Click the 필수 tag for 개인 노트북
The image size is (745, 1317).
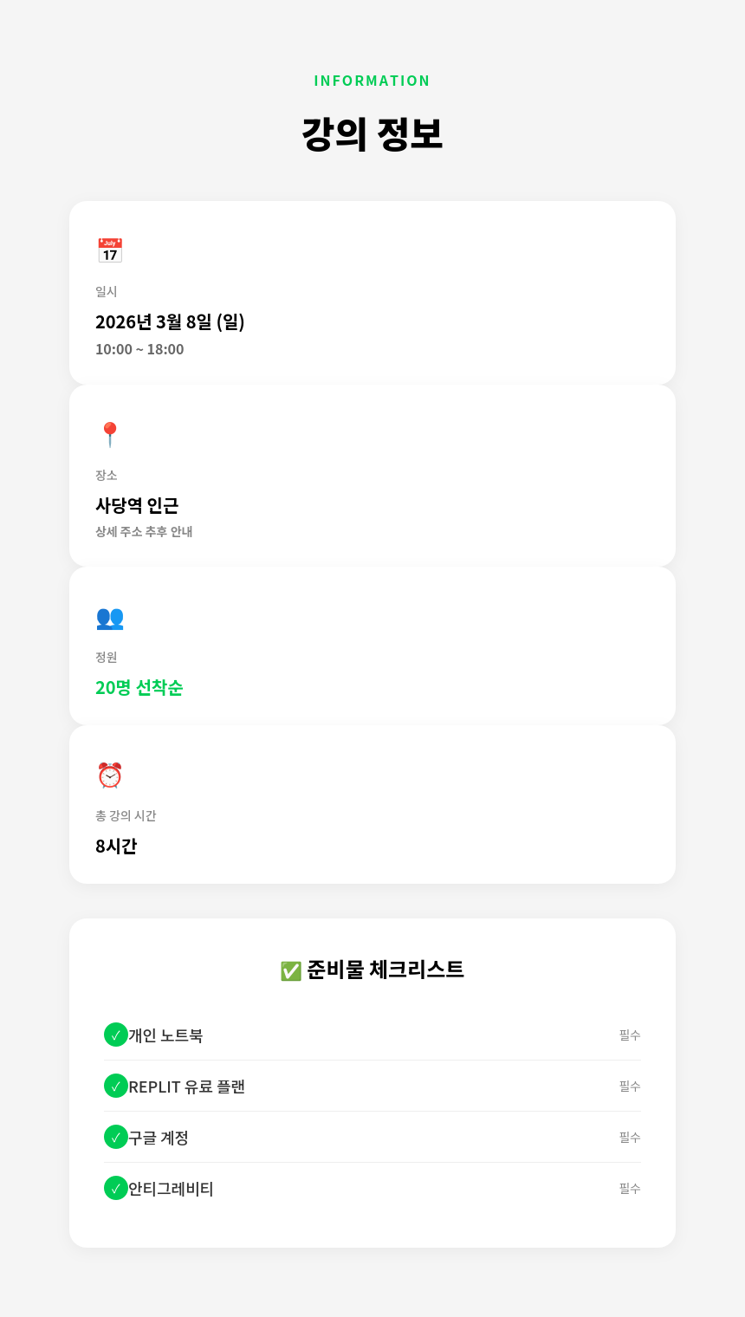[630, 1035]
